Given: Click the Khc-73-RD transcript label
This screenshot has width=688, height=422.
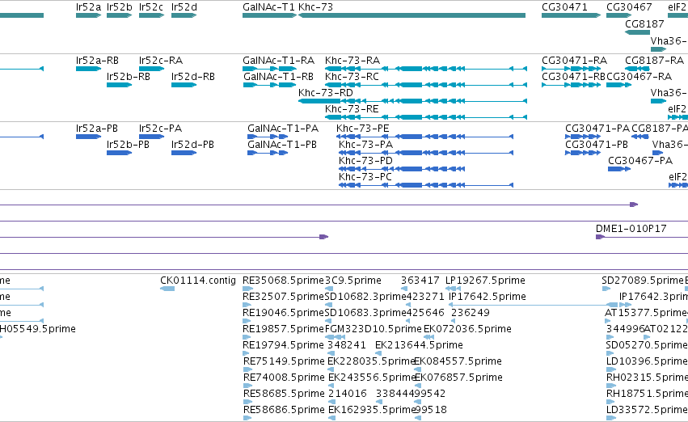Looking at the screenshot, I should click(x=326, y=93).
